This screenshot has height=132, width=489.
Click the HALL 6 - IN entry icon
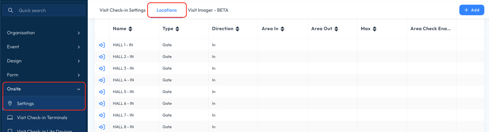(102, 104)
